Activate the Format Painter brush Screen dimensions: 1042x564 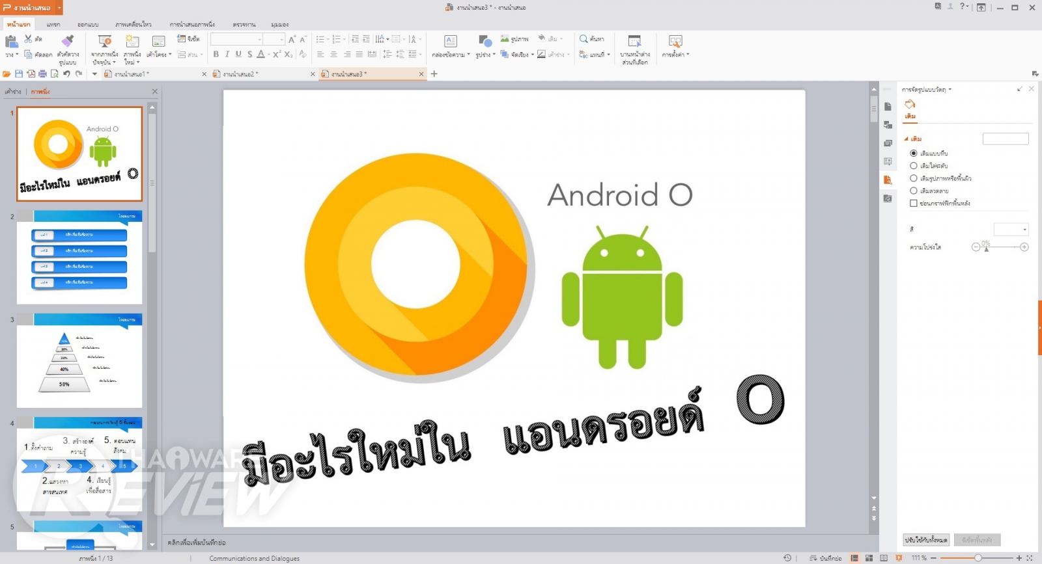[x=68, y=42]
